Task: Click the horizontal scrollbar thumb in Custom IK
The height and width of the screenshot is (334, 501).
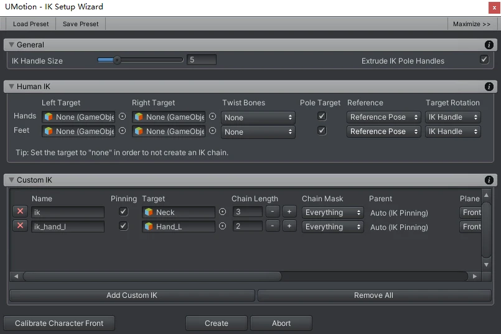Action: pos(152,276)
